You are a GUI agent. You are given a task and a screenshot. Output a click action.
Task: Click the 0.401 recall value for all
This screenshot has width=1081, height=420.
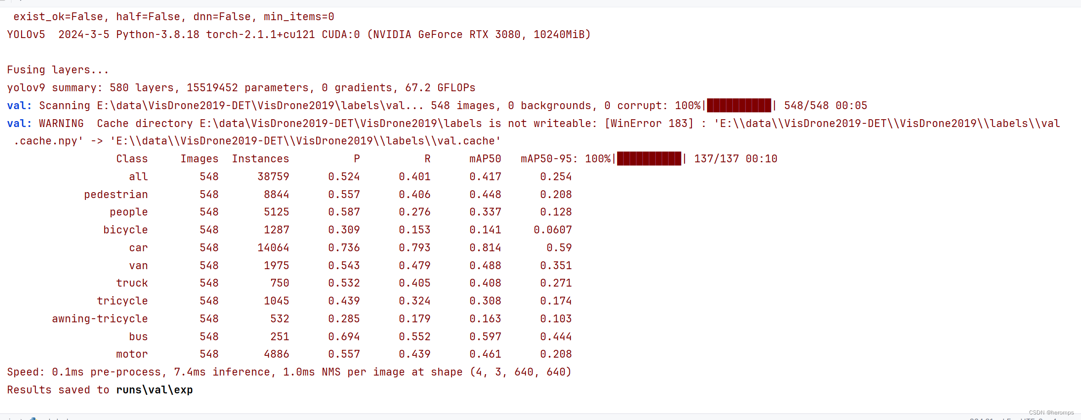click(x=414, y=177)
